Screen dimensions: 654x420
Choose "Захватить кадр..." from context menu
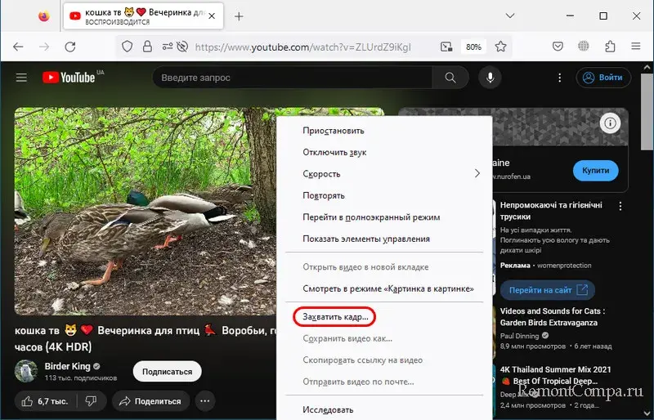pyautogui.click(x=335, y=315)
